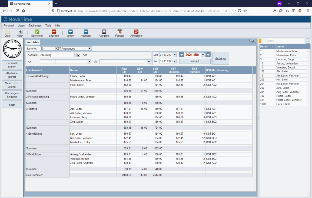Click the Clear toolbar icon
Image resolution: width=312 pixels, height=198 pixels.
(8, 32)
